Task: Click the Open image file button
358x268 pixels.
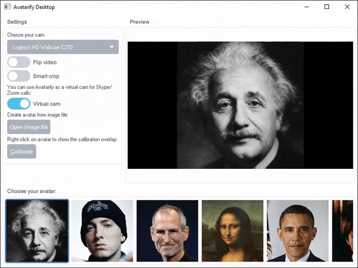Action: point(29,127)
